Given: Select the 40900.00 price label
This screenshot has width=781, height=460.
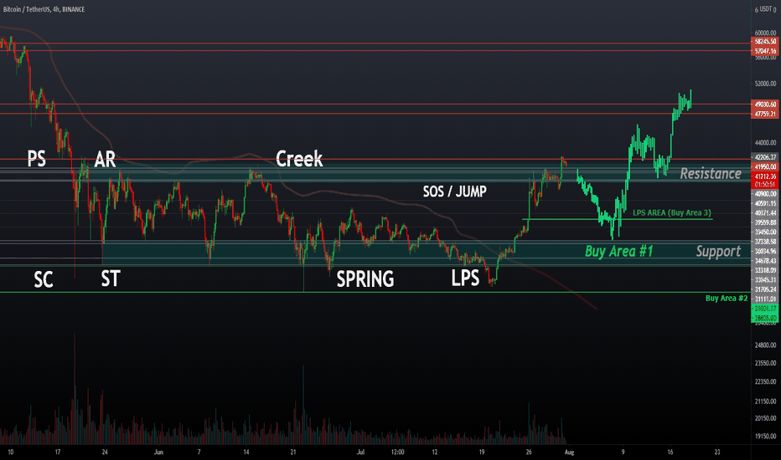Looking at the screenshot, I should (765, 194).
